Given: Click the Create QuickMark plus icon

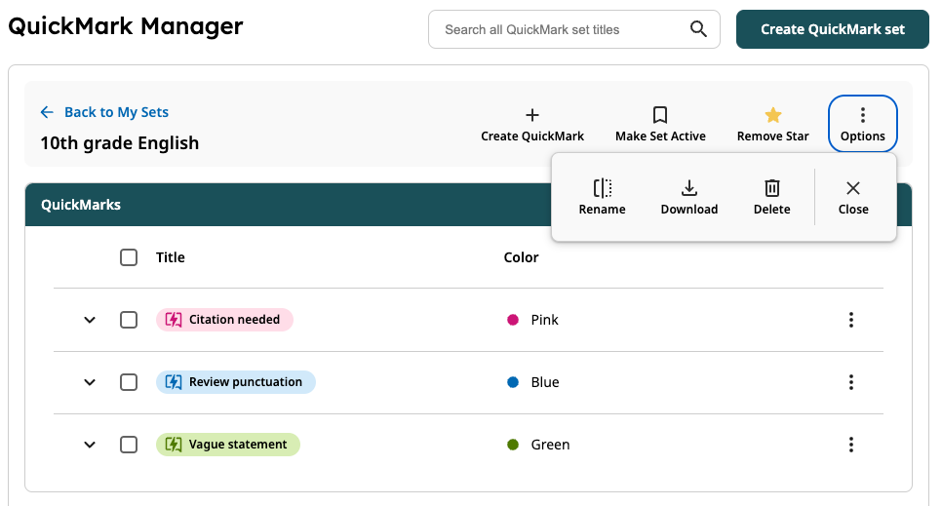Looking at the screenshot, I should [532, 115].
